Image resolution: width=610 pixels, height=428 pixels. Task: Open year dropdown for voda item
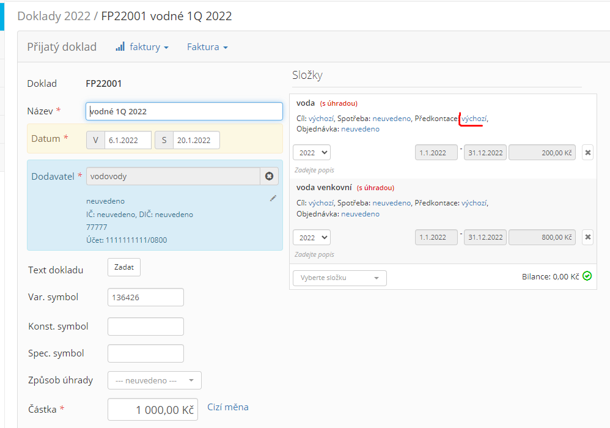pyautogui.click(x=312, y=152)
